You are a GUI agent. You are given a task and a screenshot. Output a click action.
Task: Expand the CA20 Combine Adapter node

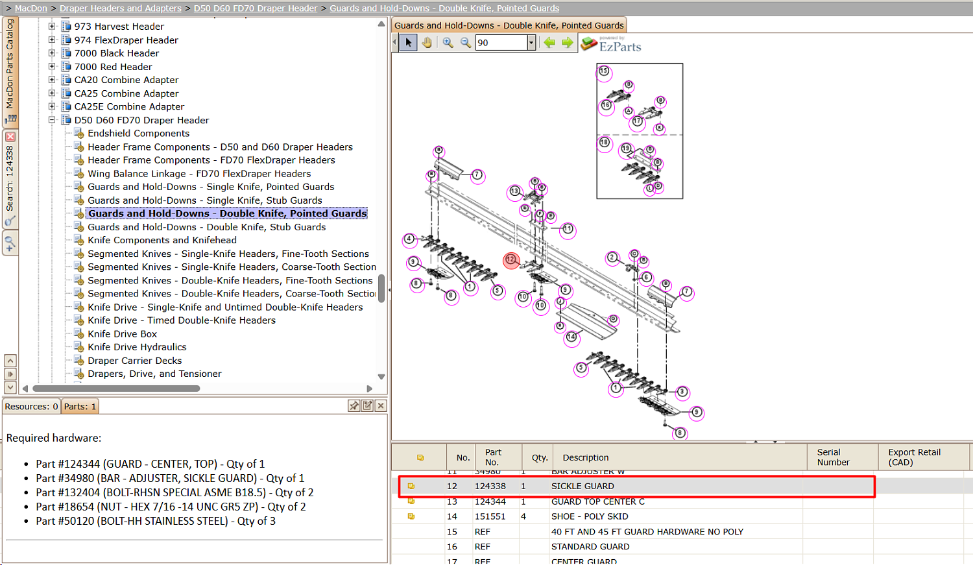[52, 80]
